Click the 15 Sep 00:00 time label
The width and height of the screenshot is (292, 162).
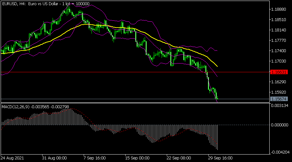(137, 158)
